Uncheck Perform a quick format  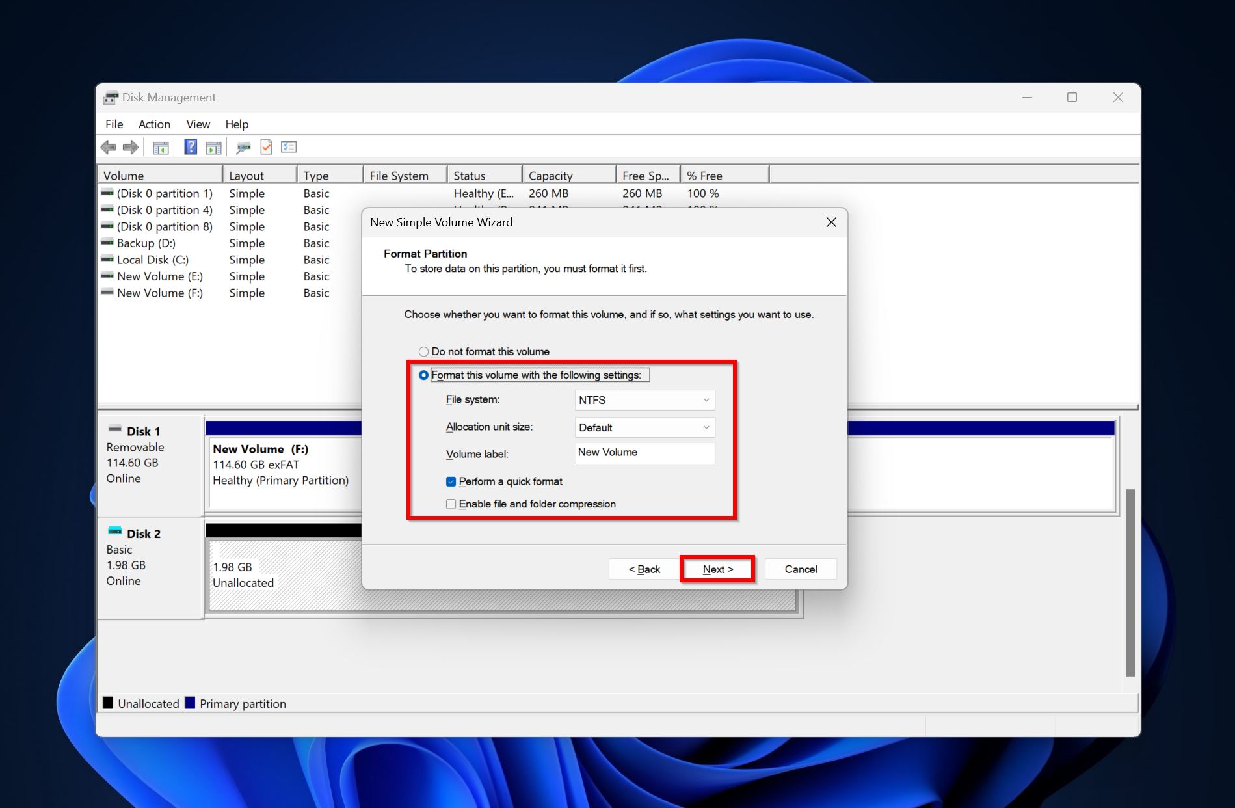451,482
